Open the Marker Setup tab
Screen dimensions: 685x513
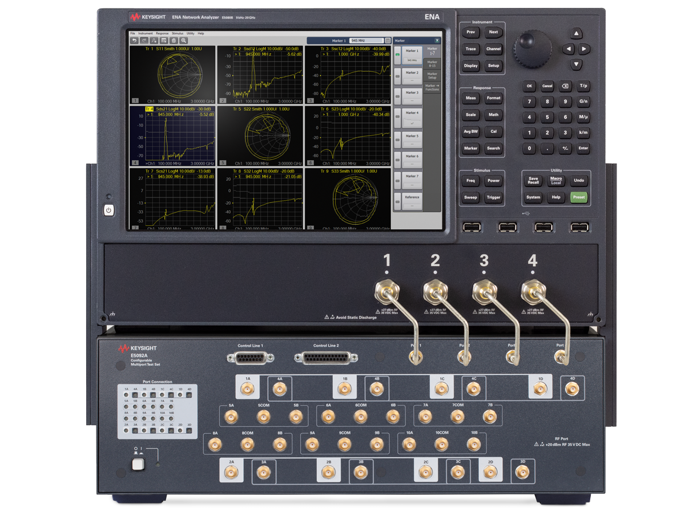click(432, 75)
